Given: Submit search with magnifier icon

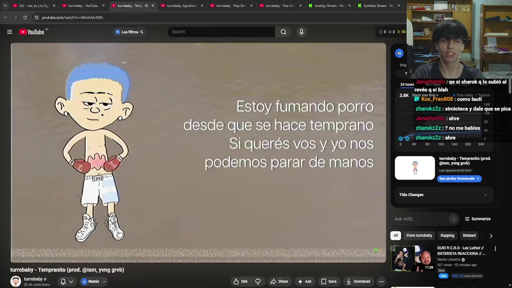Looking at the screenshot, I should [283, 32].
